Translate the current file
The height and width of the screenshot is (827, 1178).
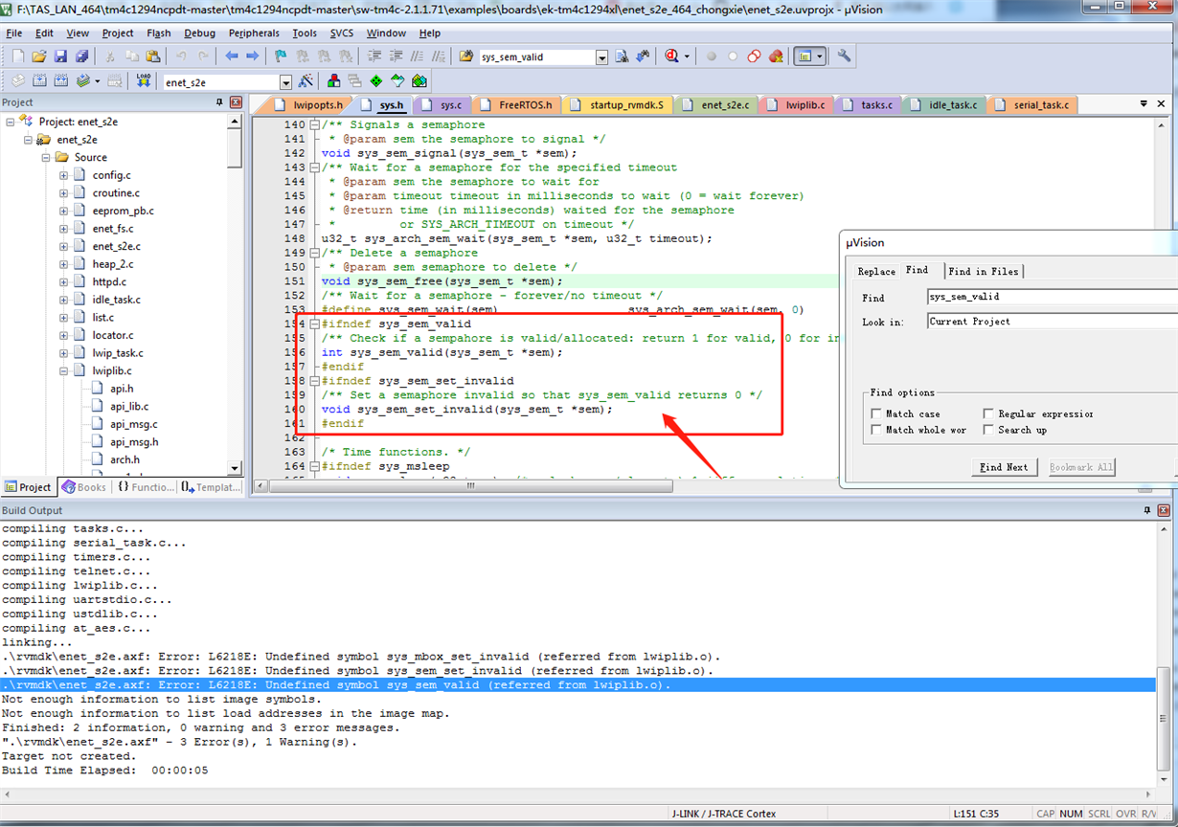click(x=18, y=81)
